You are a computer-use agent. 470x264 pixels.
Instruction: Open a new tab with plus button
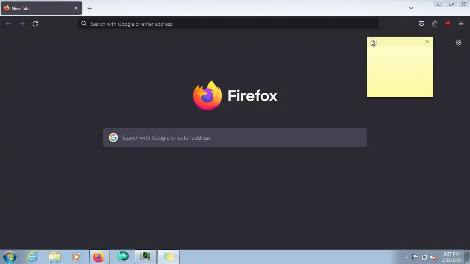click(x=90, y=8)
